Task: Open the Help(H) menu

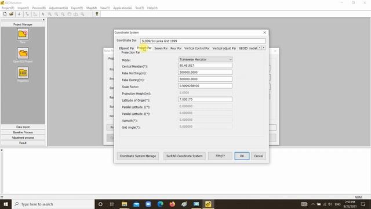Action: click(x=152, y=8)
